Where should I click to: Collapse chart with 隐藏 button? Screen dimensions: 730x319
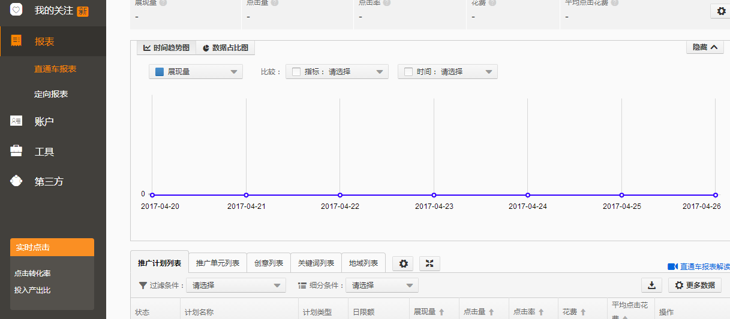(705, 47)
